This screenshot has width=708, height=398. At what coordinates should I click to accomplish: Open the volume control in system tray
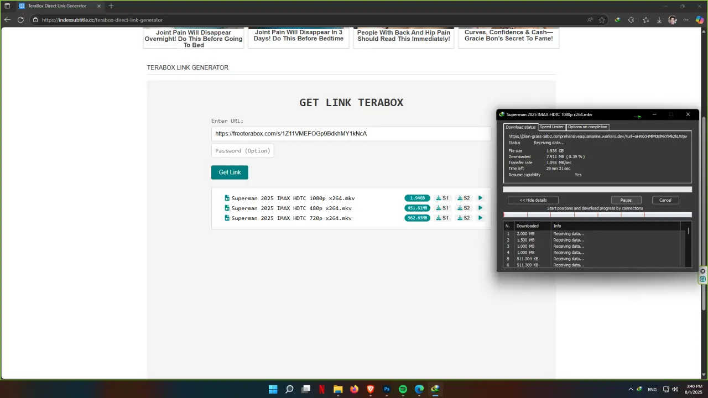point(675,389)
